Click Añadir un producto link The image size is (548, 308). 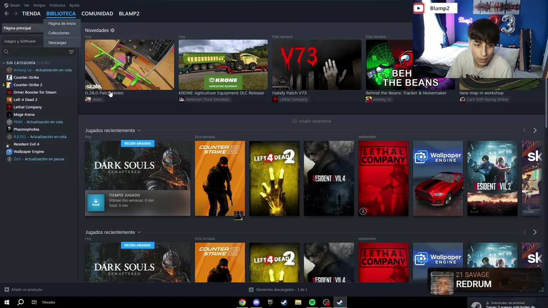[27, 290]
